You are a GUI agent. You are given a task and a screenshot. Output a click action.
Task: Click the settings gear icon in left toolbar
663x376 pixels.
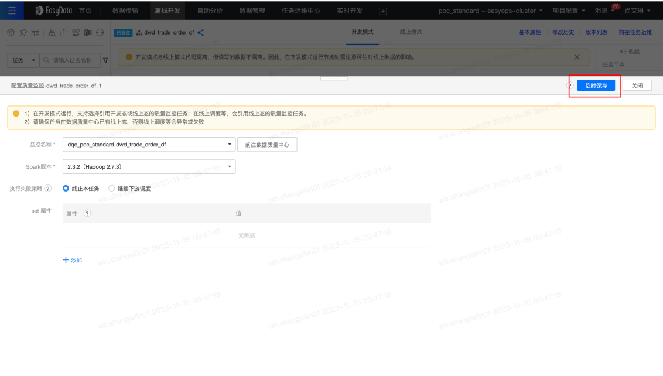[11, 33]
